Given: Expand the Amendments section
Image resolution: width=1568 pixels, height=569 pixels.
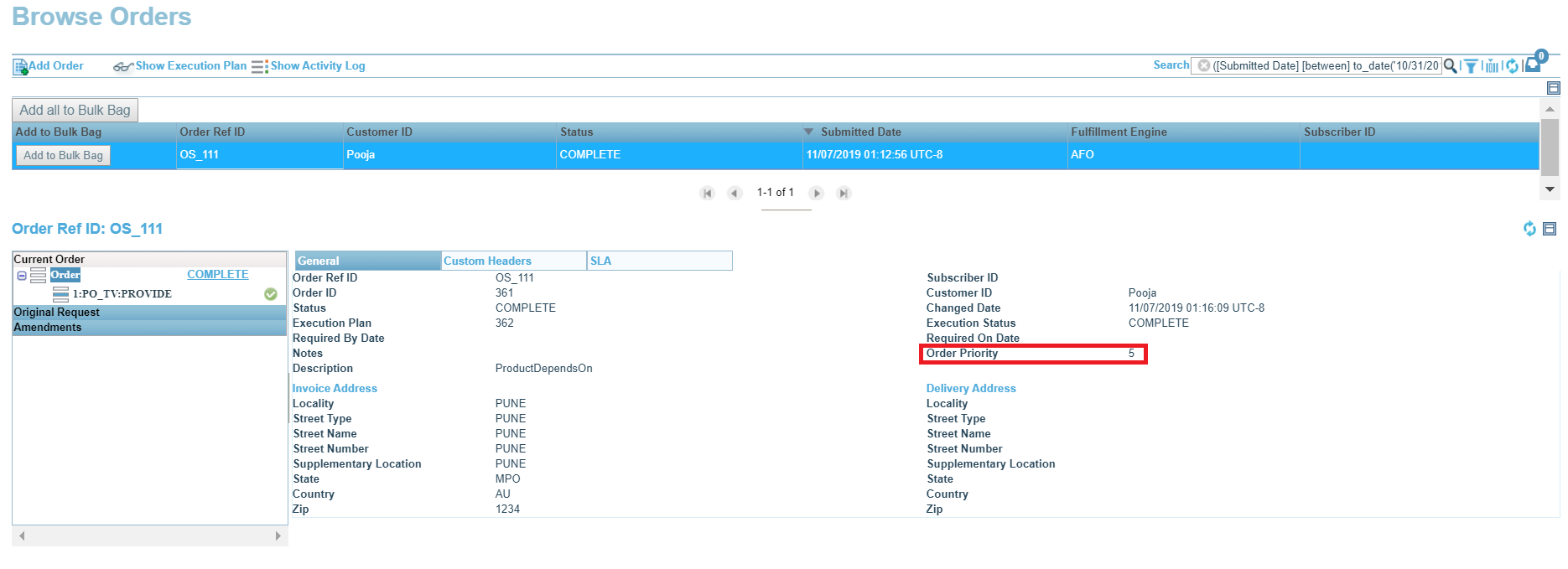Looking at the screenshot, I should coord(149,328).
